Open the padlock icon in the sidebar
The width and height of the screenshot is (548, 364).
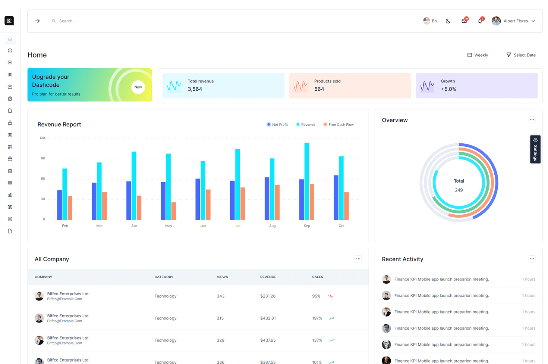(10, 123)
